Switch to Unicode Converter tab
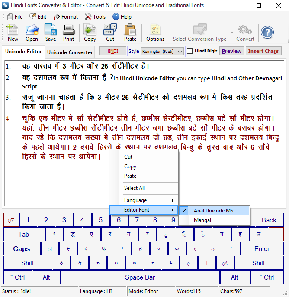Screen dimensions: 289x297 click(70, 52)
